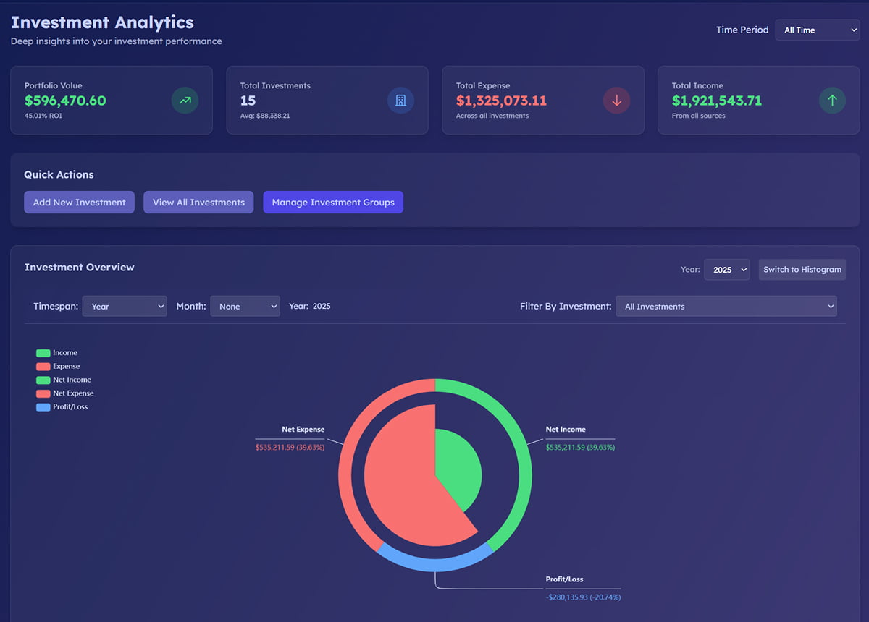Open View All Investments
Screen dimensions: 869x622
pos(198,203)
